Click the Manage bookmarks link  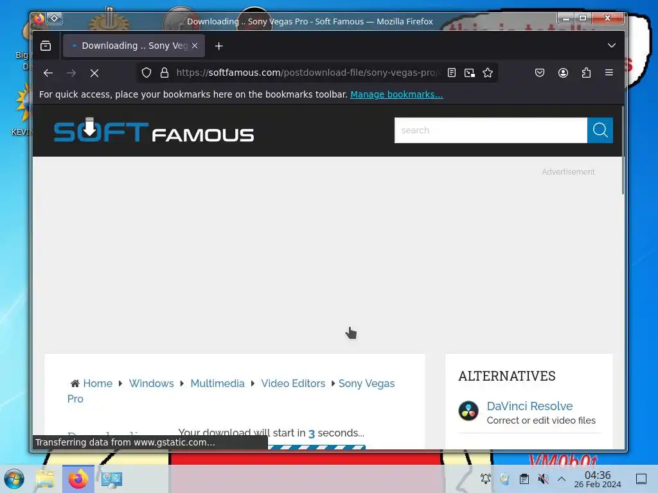click(396, 94)
